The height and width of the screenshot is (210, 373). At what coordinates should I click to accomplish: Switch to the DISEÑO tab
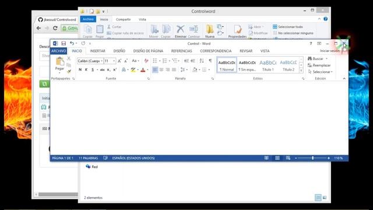tap(119, 51)
